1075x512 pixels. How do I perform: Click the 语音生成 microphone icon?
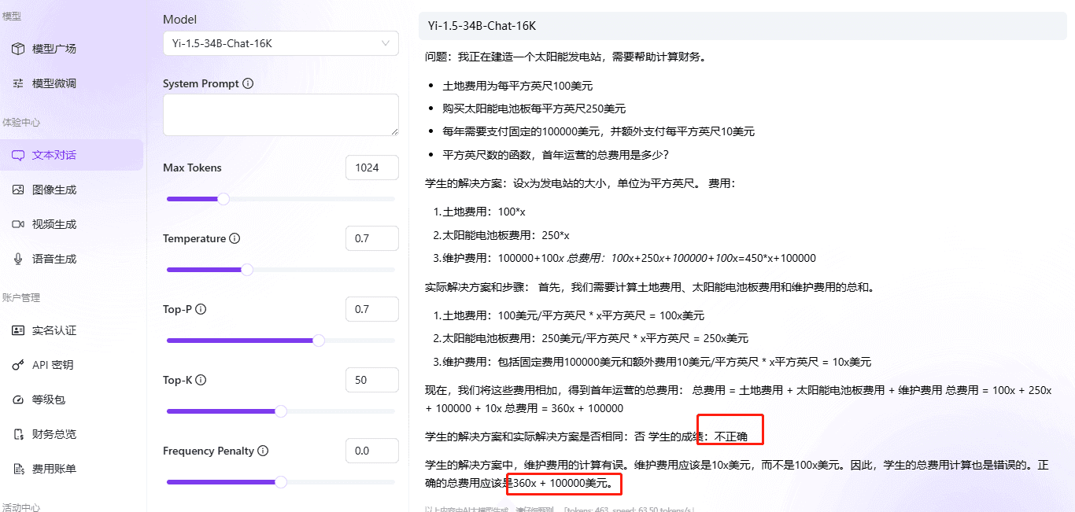(x=19, y=259)
